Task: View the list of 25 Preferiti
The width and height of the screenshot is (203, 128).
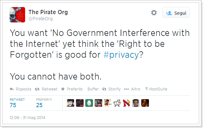Action: pos(44,103)
